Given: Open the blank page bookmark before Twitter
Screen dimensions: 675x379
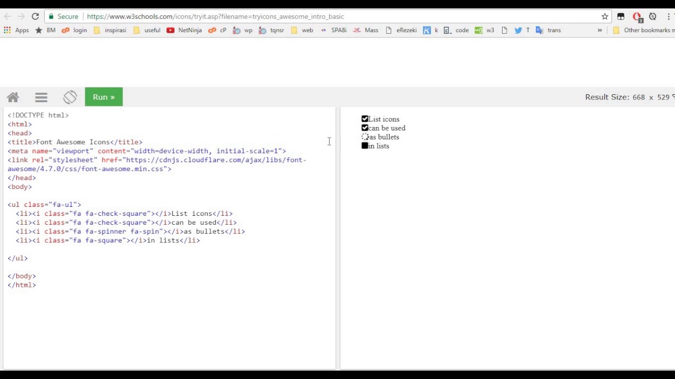Looking at the screenshot, I should click(x=504, y=31).
